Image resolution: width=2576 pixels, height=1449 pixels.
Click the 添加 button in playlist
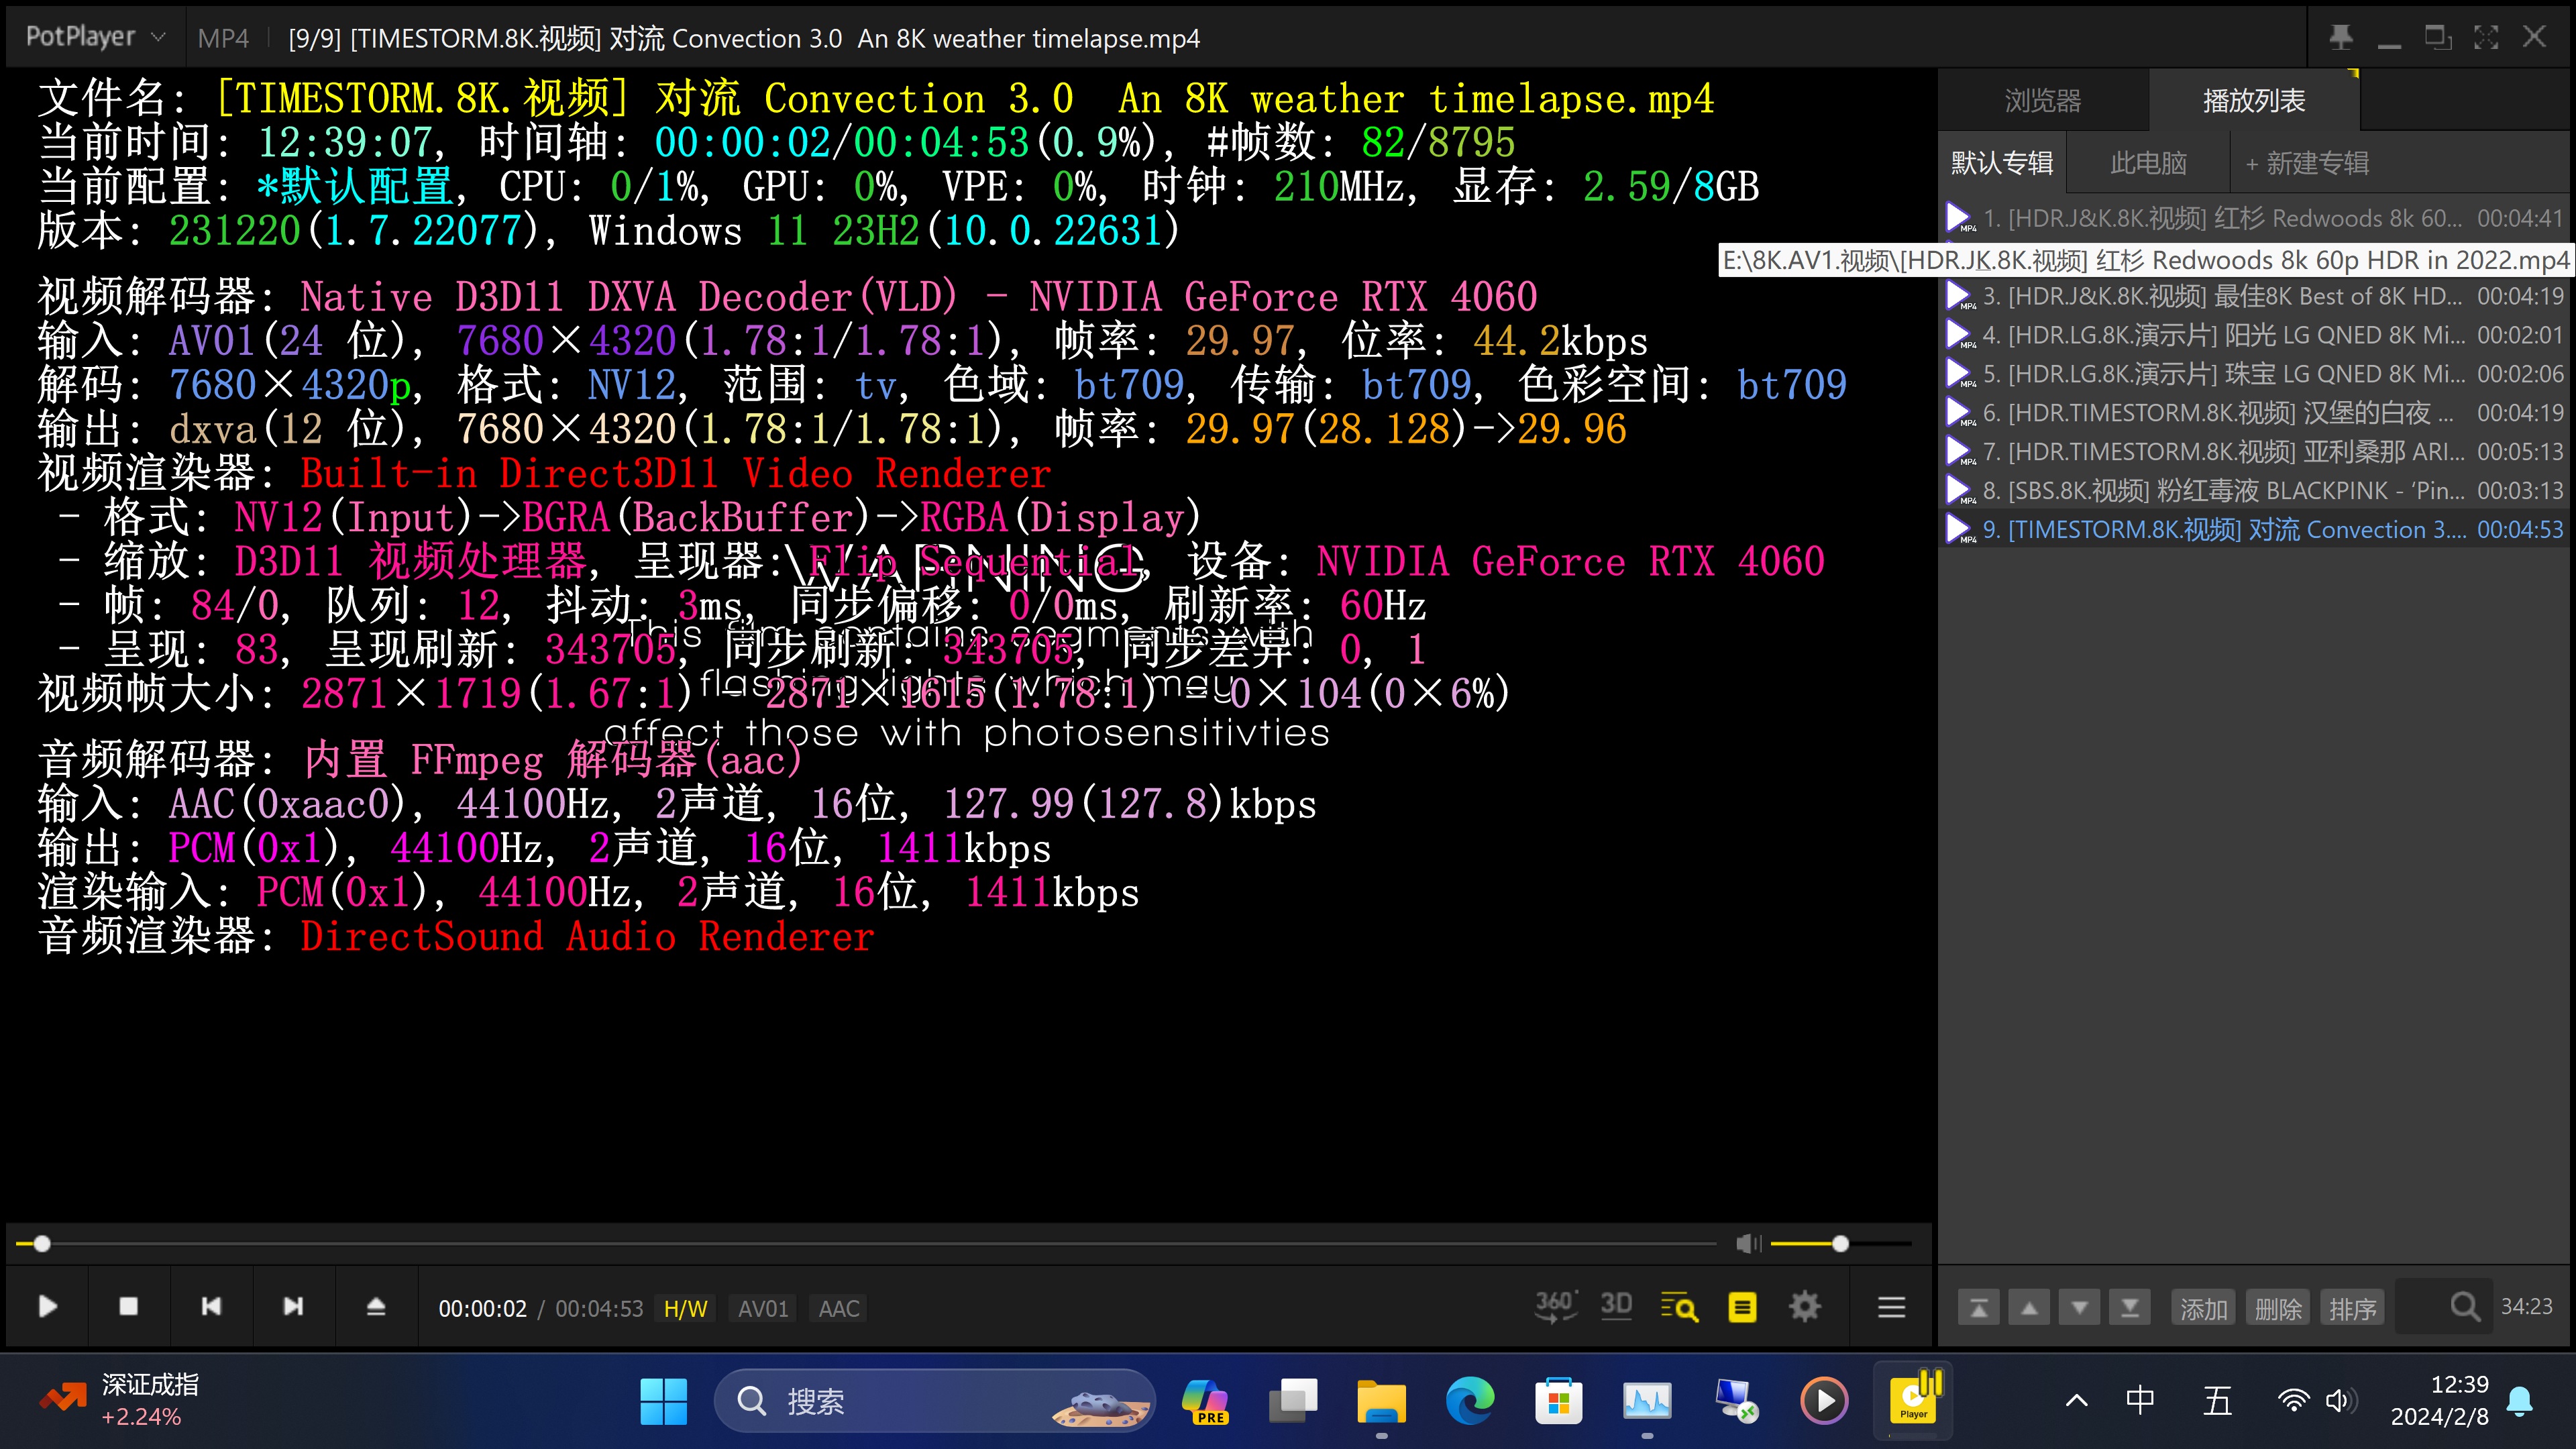pyautogui.click(x=2203, y=1308)
